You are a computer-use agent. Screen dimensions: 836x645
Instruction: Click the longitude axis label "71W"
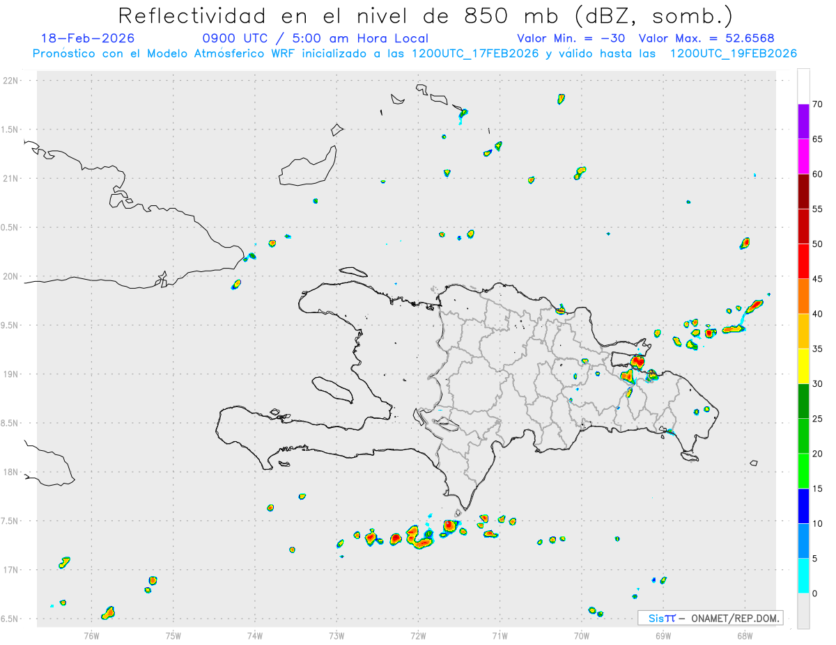500,635
